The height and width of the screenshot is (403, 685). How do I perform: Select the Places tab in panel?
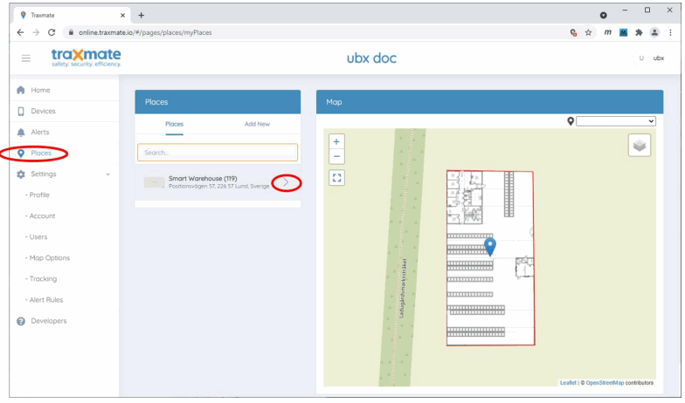pyautogui.click(x=175, y=124)
